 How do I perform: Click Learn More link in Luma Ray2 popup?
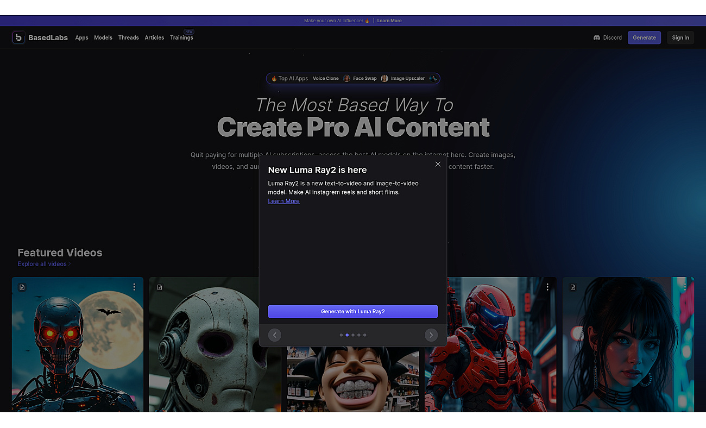tap(283, 201)
